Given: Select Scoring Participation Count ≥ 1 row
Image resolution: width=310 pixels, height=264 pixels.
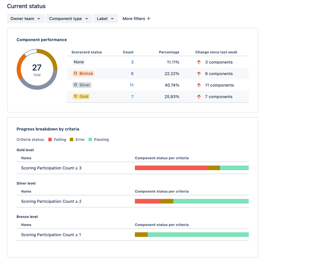Looking at the screenshot, I should coord(133,235).
